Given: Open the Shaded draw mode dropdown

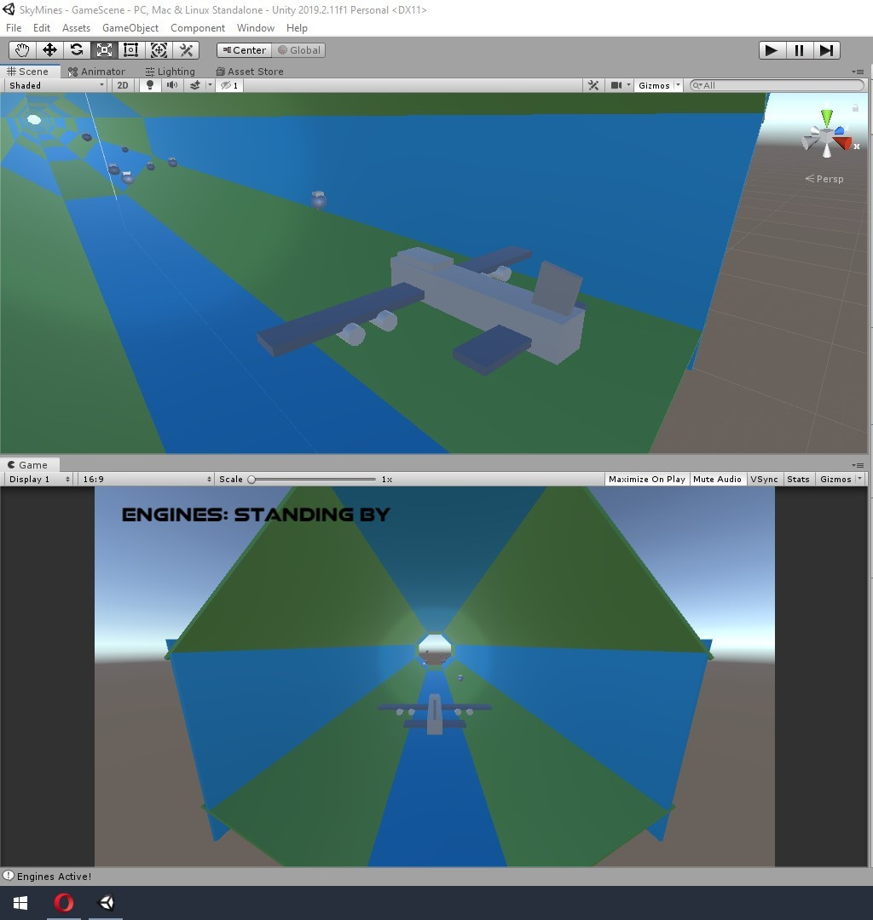Looking at the screenshot, I should click(x=56, y=85).
